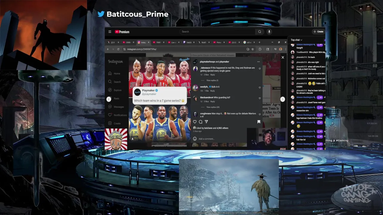Go to next Instagram post arrow
383x215 pixels.
(282, 99)
